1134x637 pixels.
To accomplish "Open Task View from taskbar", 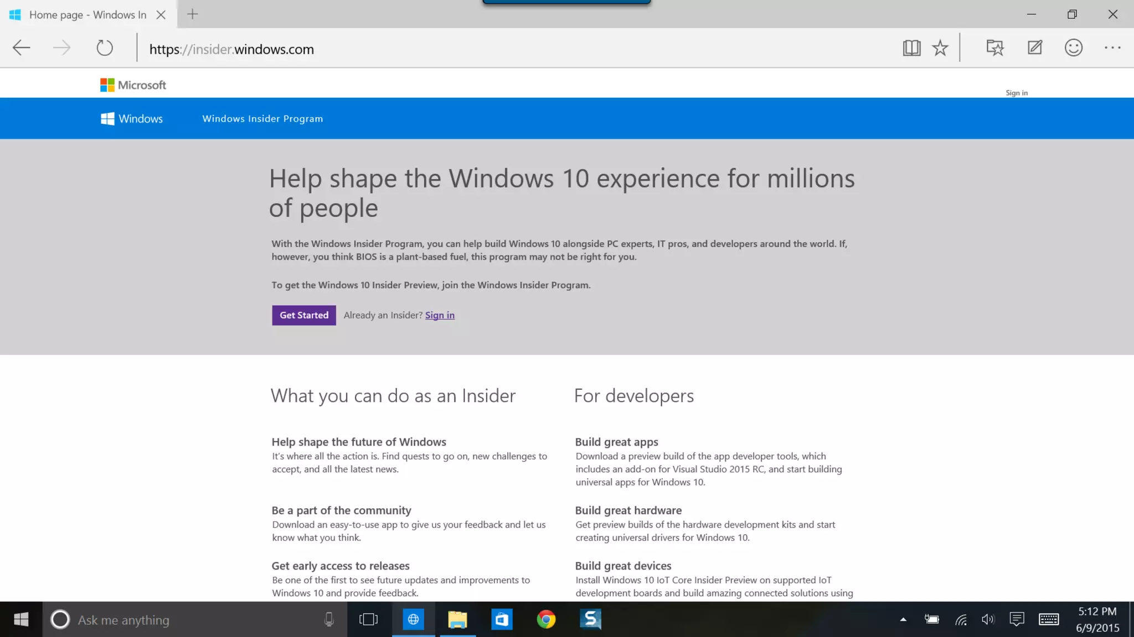I will (368, 619).
